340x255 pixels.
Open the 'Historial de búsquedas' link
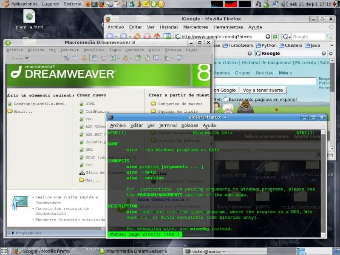coord(266,62)
